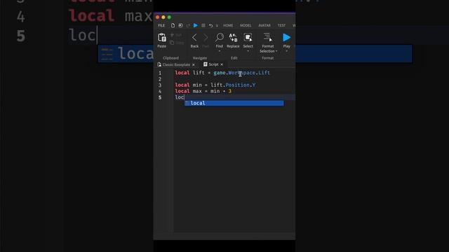Navigate forward with the right arrow
This screenshot has width=449, height=252.
(206, 37)
